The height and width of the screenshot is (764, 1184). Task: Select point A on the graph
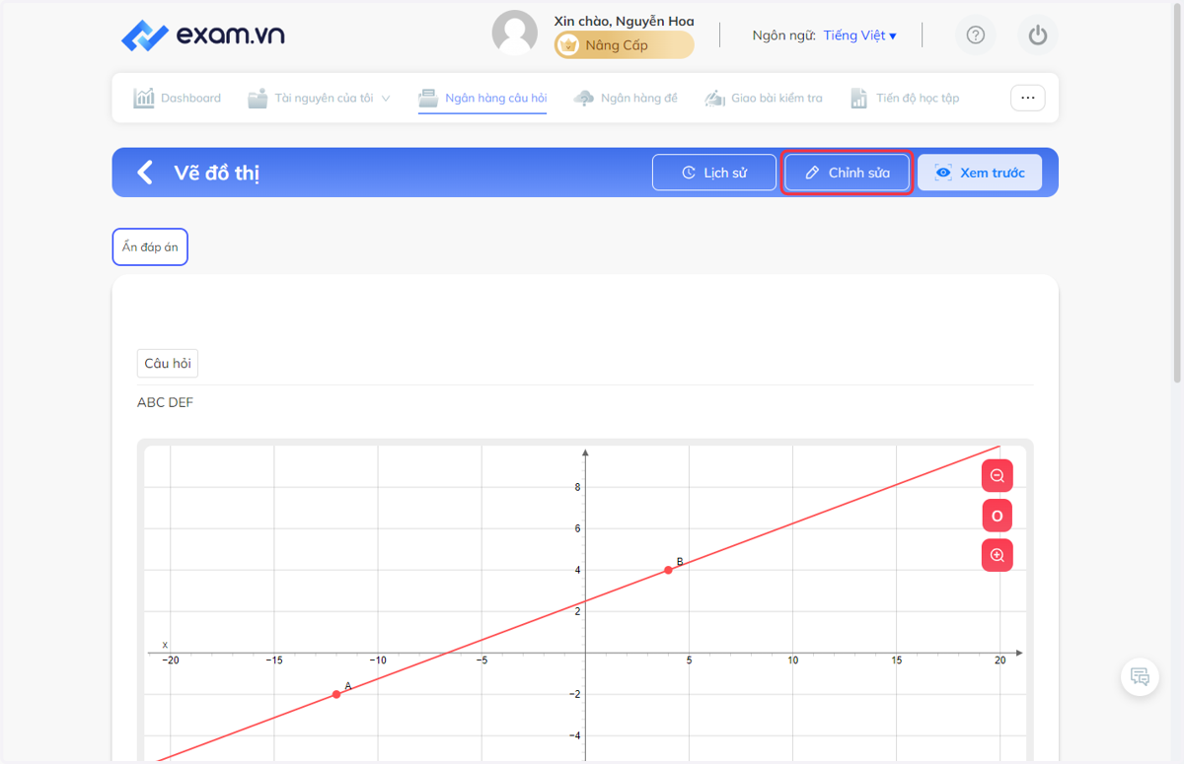336,694
